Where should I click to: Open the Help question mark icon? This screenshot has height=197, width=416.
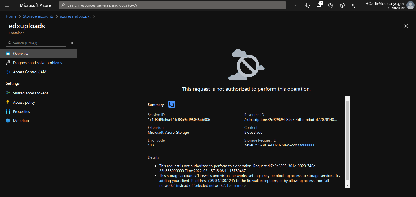(x=342, y=5)
